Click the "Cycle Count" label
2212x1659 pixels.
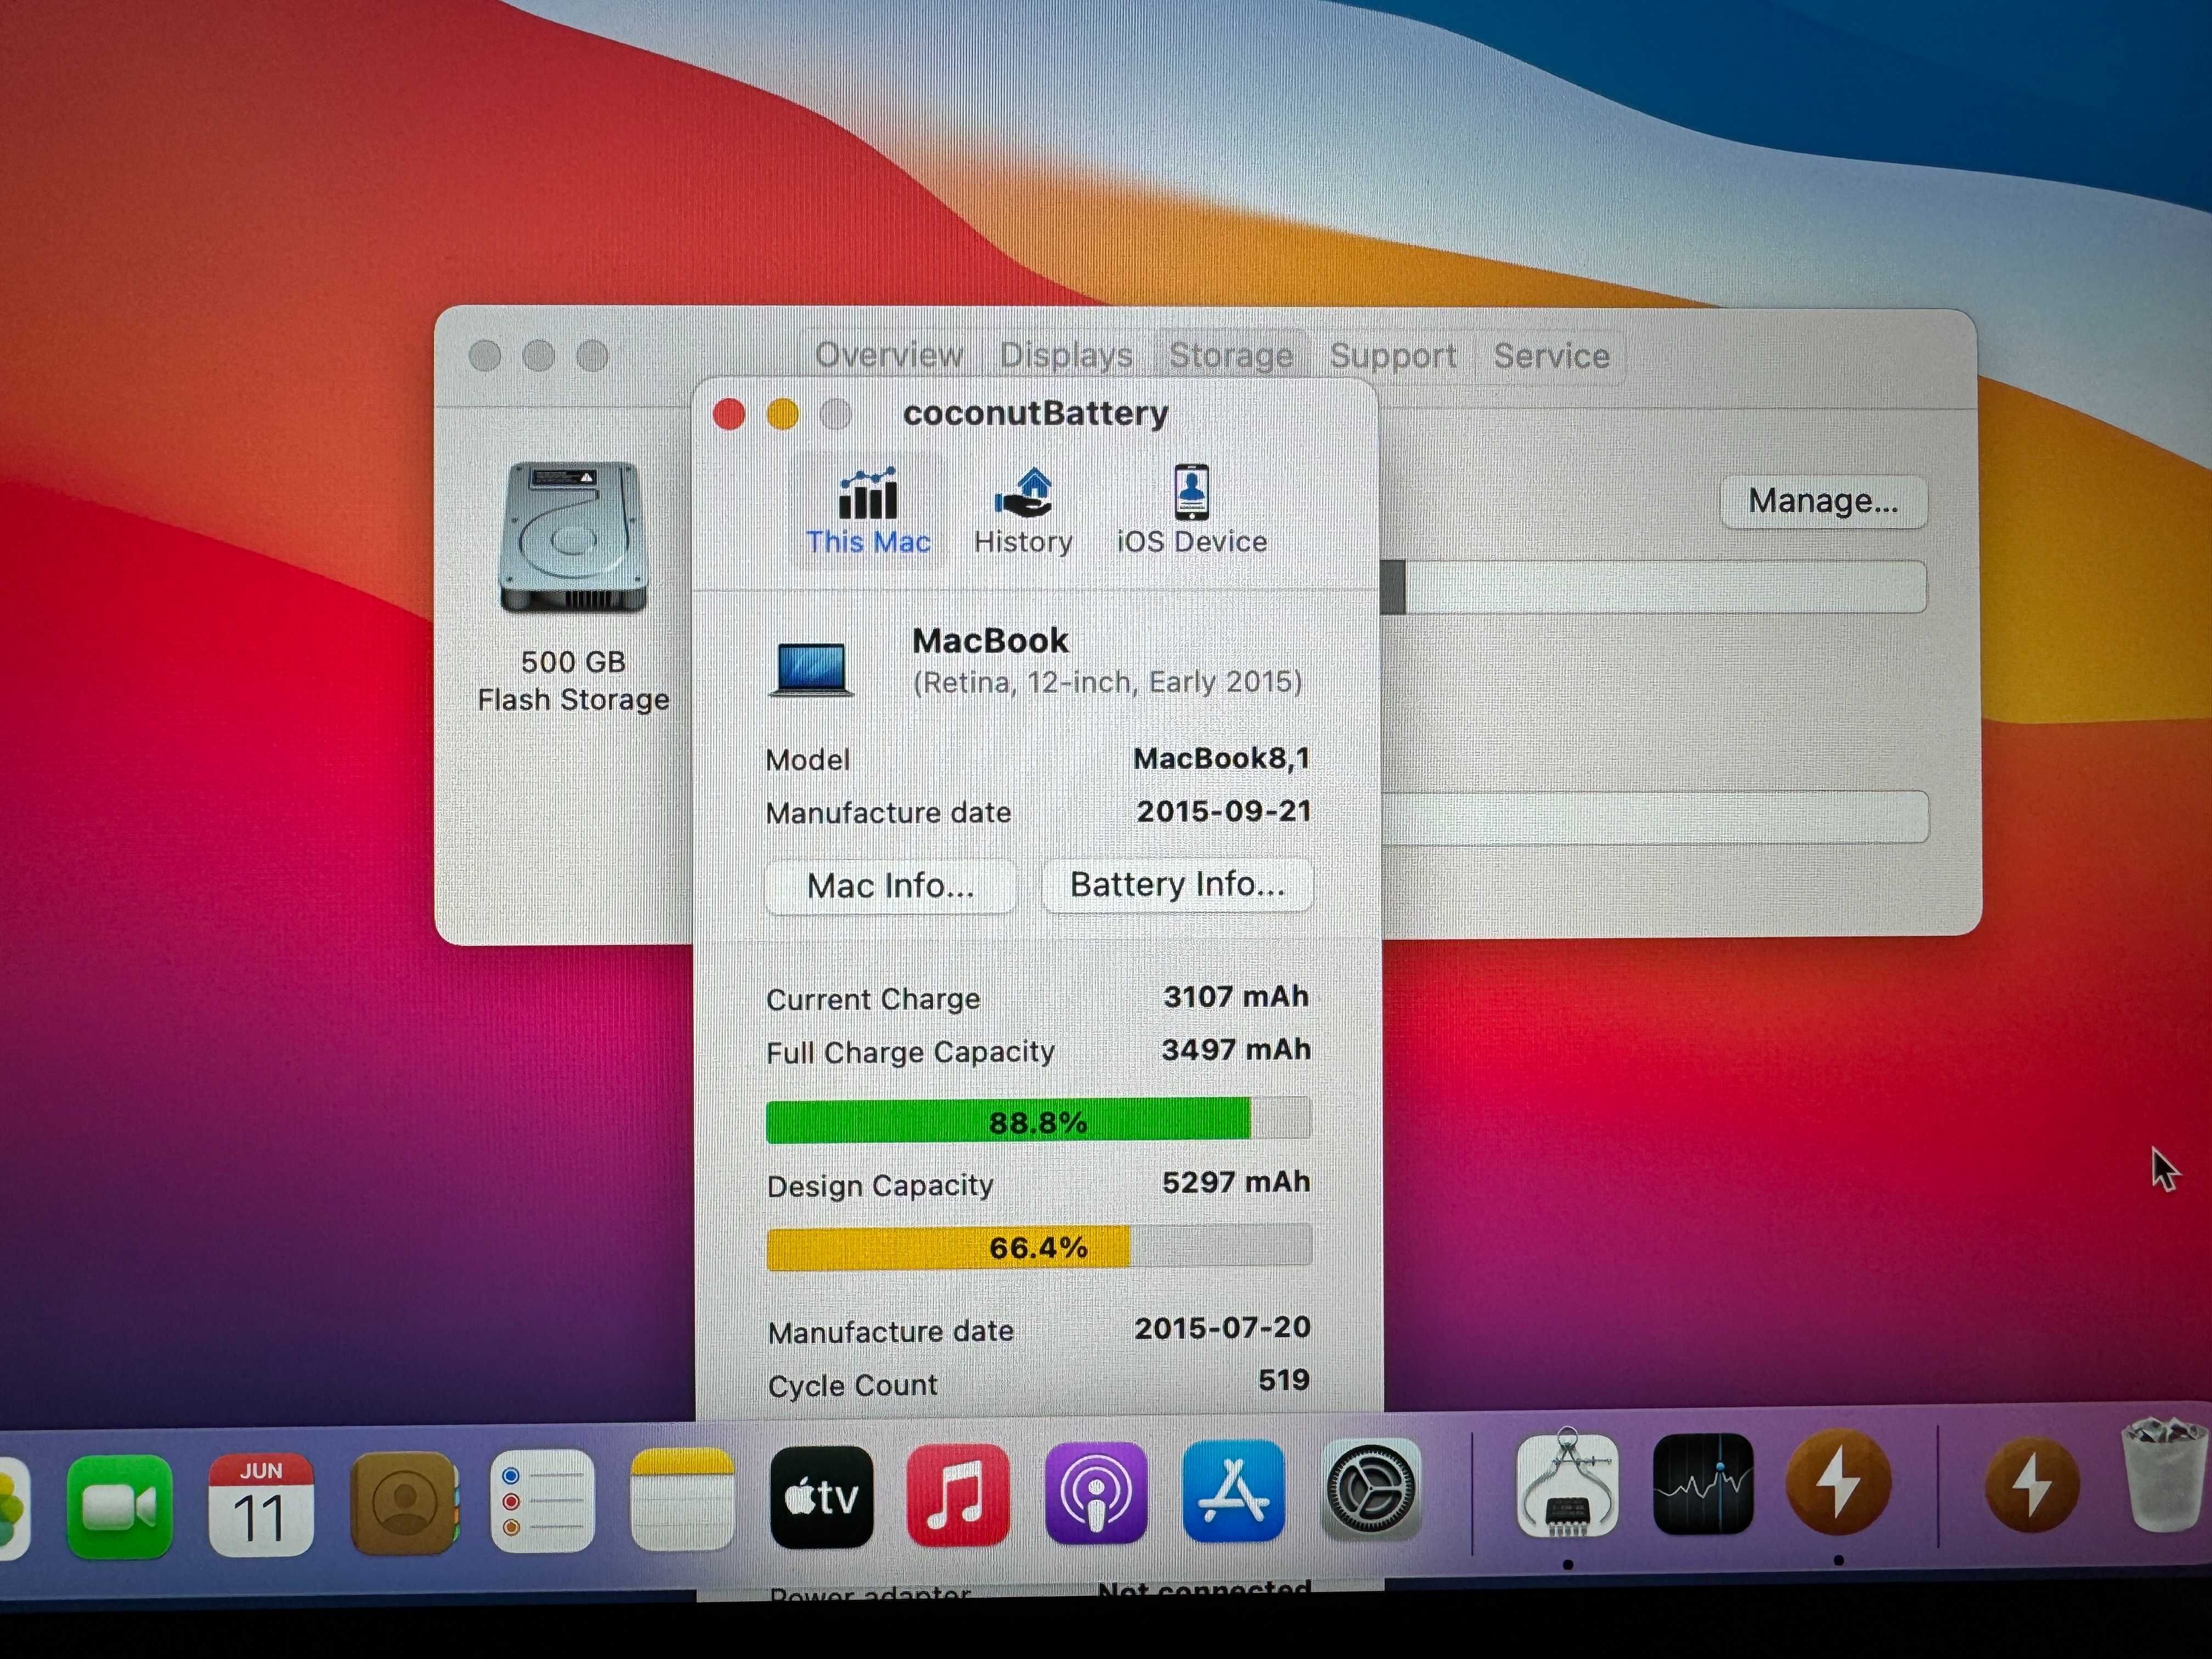853,1385
